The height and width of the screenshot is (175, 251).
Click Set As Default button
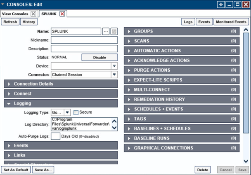[x=16, y=170]
